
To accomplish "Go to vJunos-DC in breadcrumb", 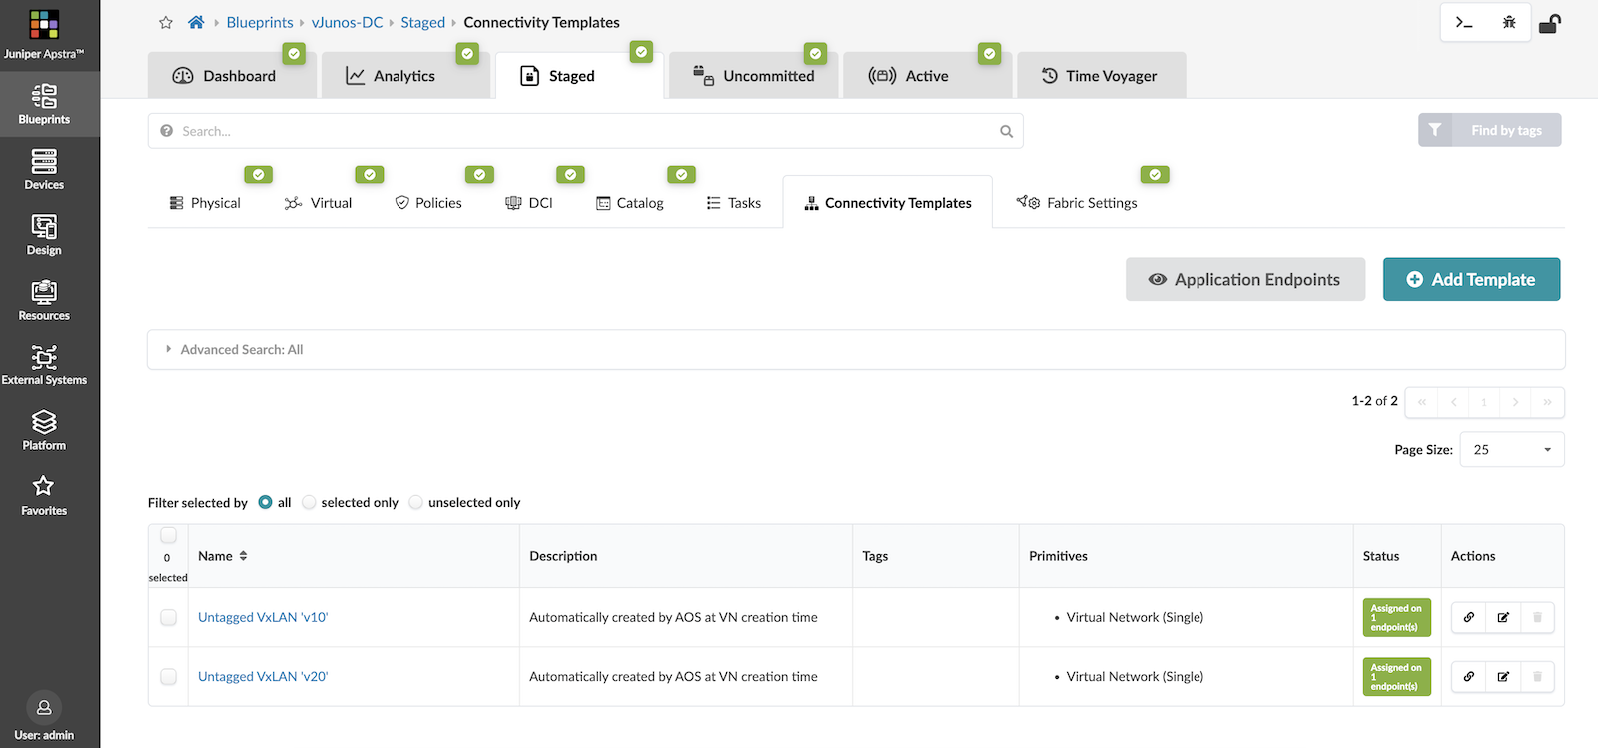I will point(347,22).
